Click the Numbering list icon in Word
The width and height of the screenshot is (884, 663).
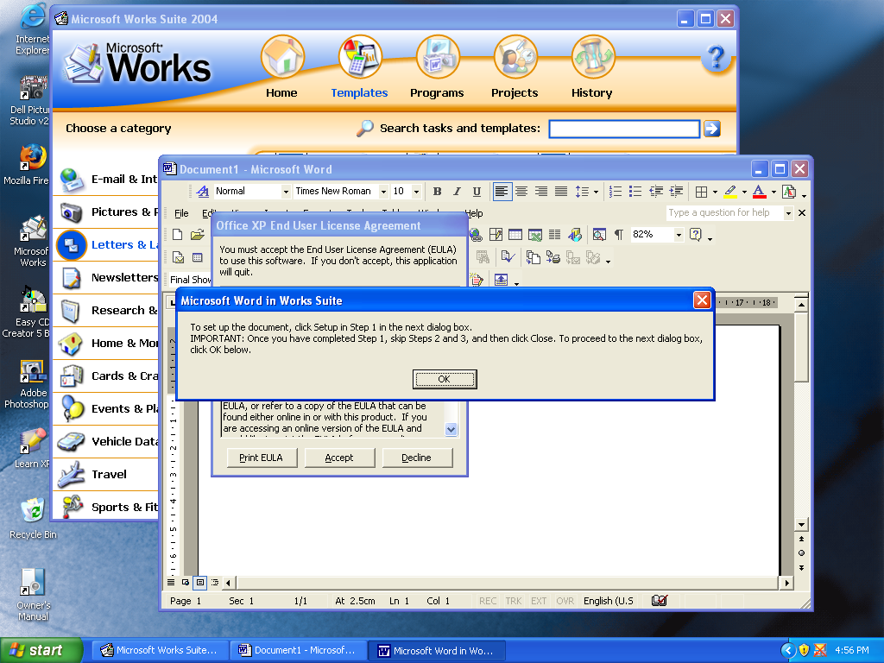tap(616, 192)
